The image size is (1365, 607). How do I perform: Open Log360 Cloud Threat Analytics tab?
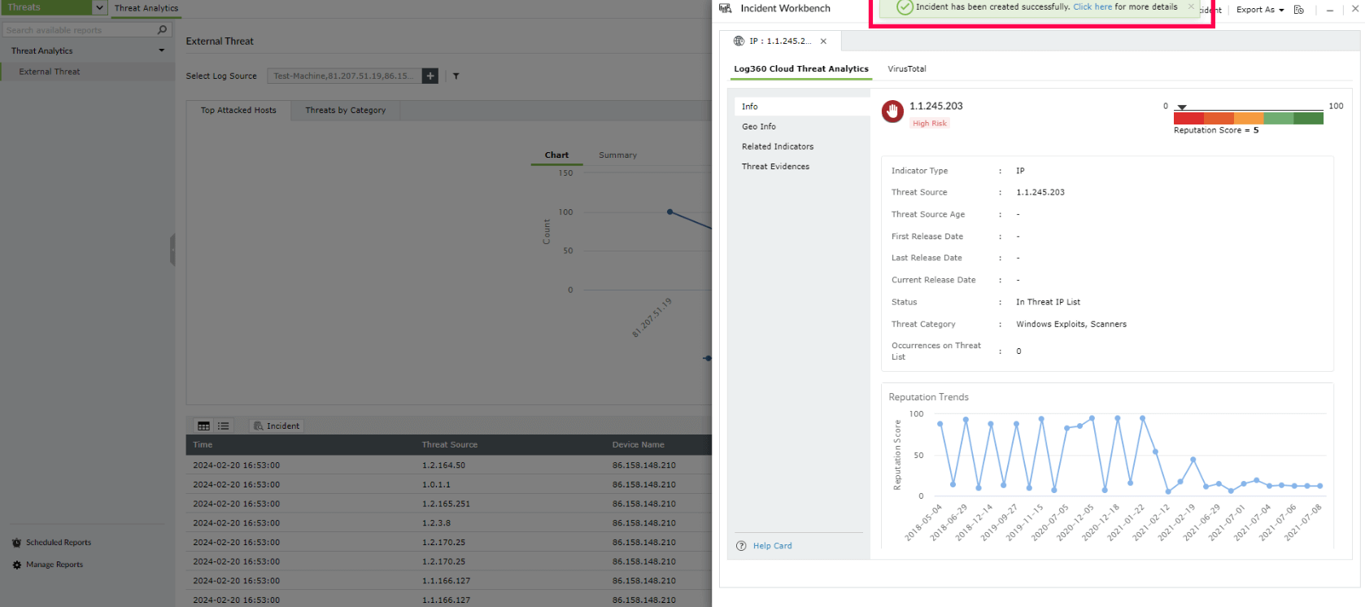801,69
